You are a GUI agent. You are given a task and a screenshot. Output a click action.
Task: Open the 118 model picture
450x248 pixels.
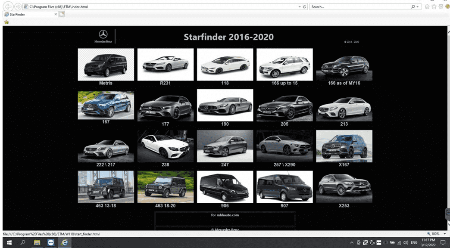click(x=225, y=65)
